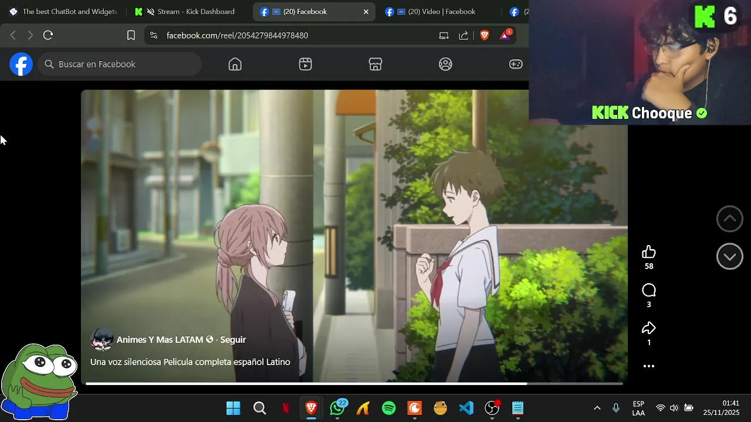Open the reel three-dots more options
751x422 pixels.
point(648,366)
